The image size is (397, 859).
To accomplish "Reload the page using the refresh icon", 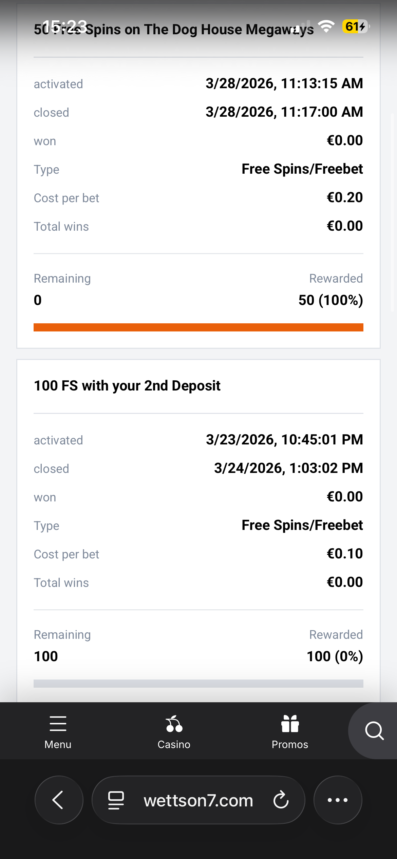I will tap(281, 800).
